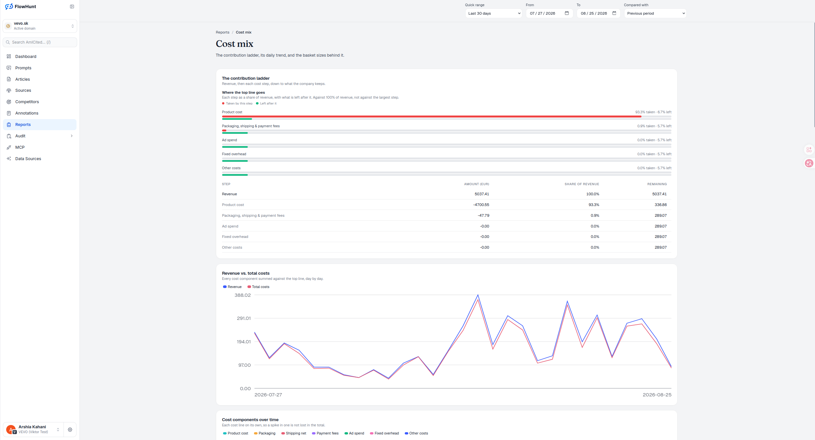Click the Arshia Kahani user avatar
815x440 pixels.
[x=11, y=430]
